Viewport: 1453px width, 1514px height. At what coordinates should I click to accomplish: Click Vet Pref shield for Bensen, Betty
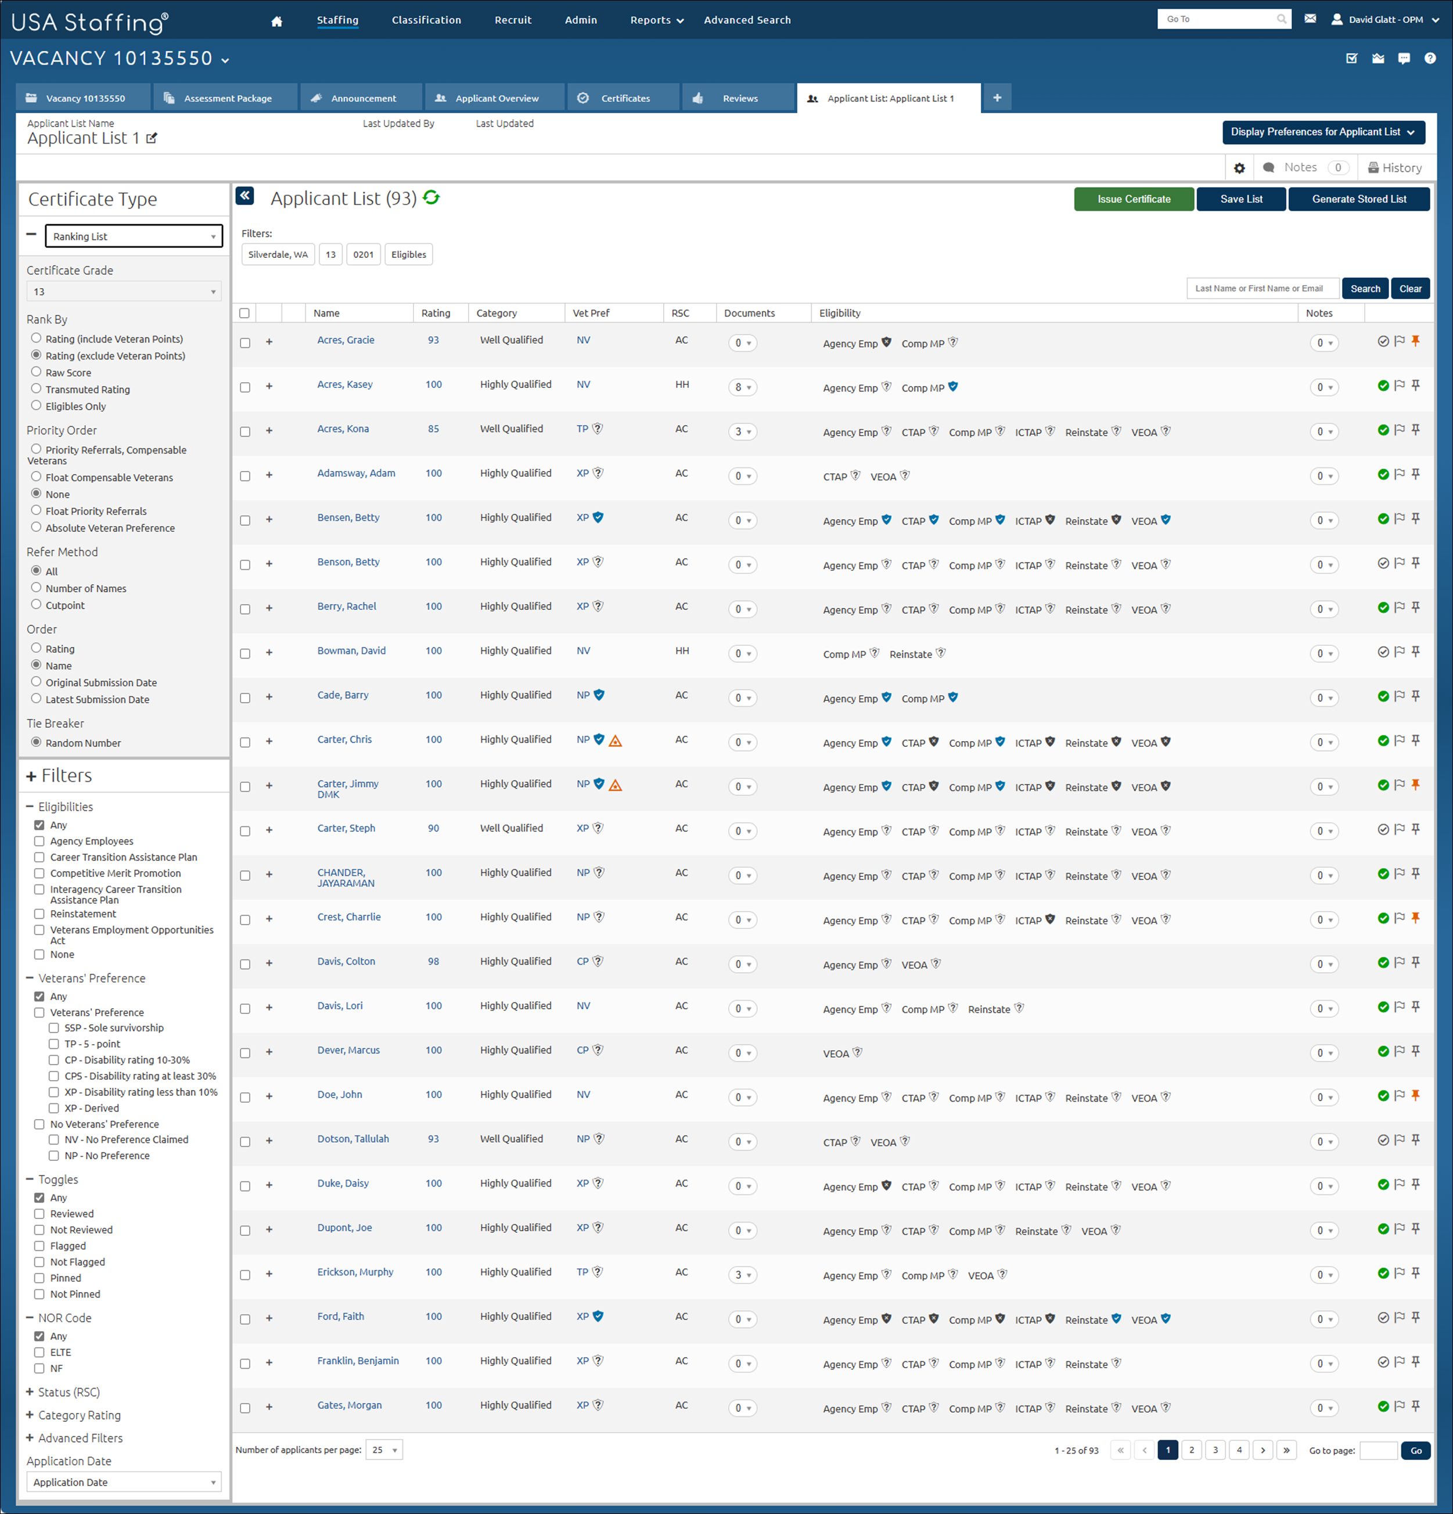598,517
